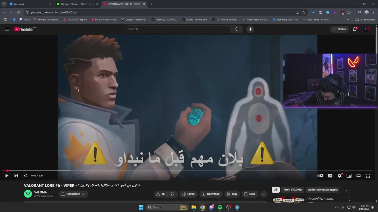Open the All Bookmarks folder
The image size is (378, 212).
365,20
